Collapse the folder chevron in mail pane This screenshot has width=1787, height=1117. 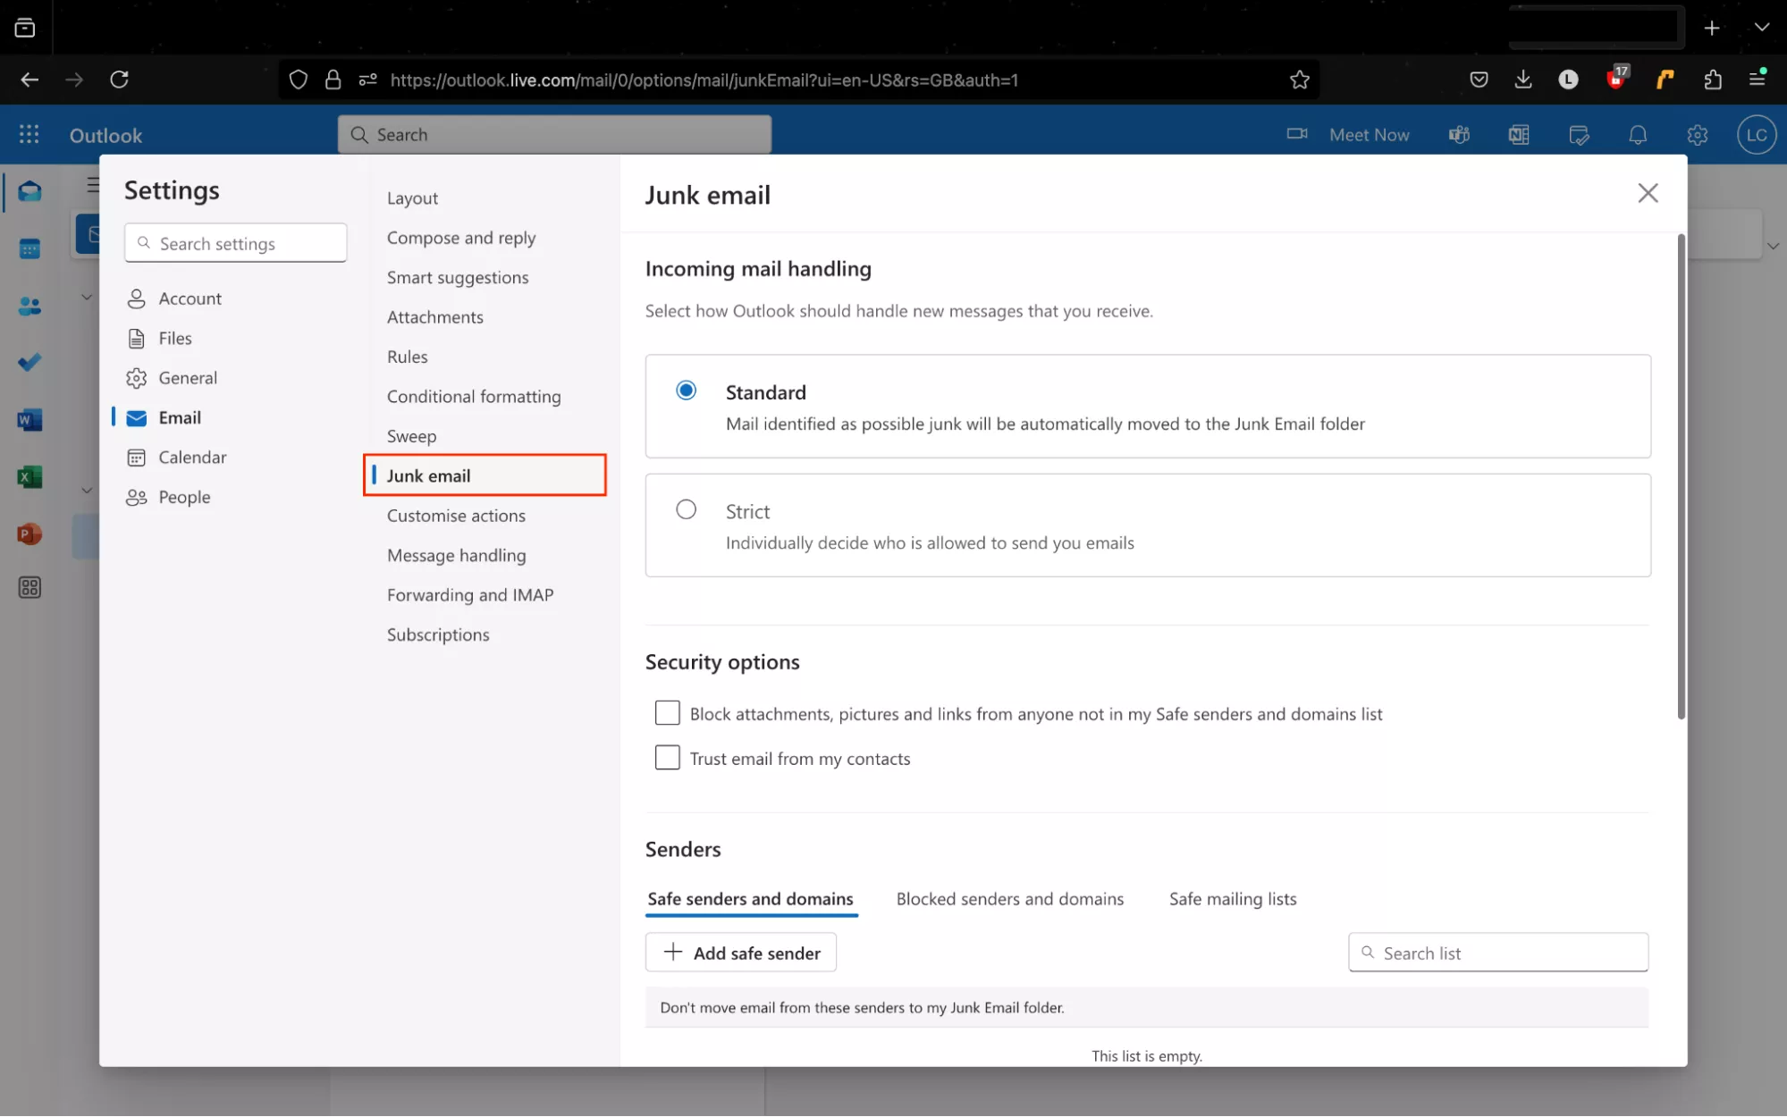pos(87,297)
